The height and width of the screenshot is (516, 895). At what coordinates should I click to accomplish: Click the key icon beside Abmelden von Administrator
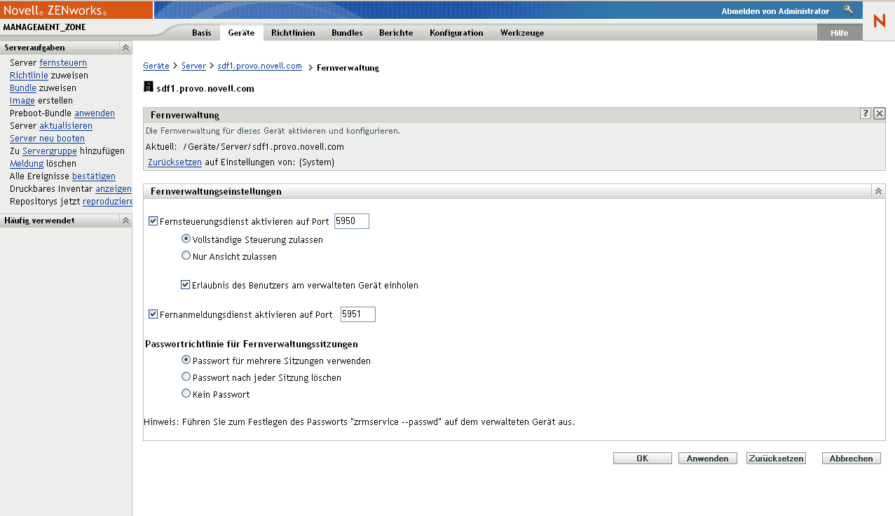[x=848, y=11]
